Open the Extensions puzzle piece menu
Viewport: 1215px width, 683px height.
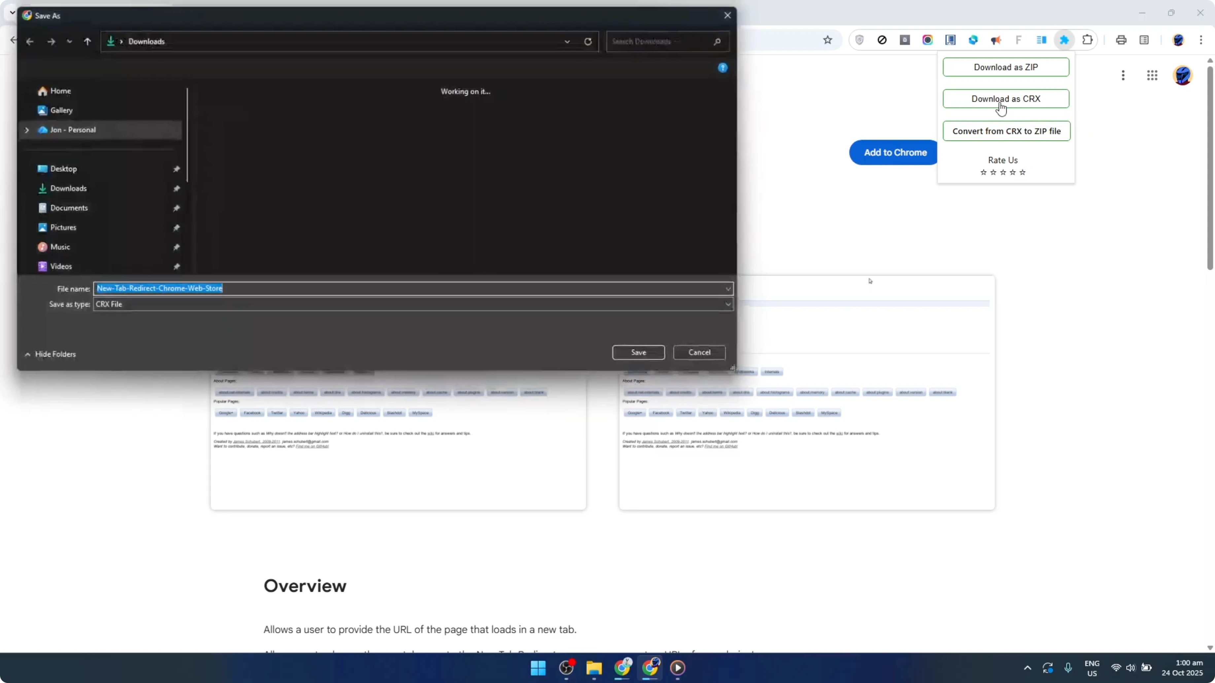click(x=1087, y=40)
